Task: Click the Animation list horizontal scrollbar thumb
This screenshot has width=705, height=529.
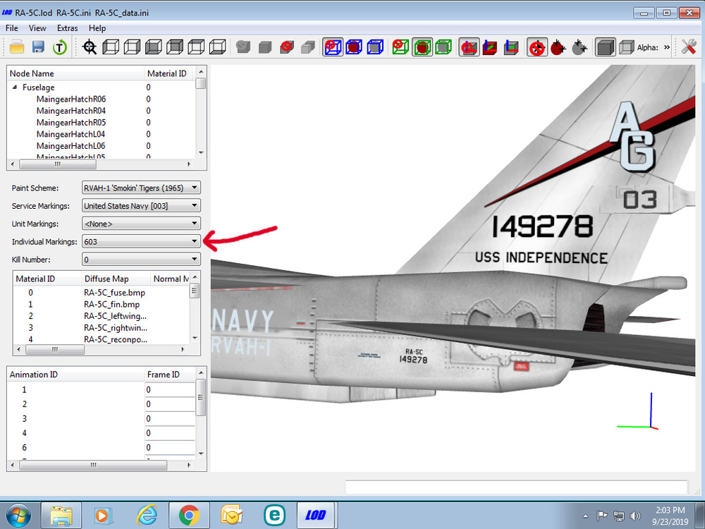Action: (x=93, y=465)
